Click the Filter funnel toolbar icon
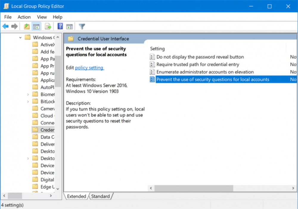The image size is (298, 209). click(x=82, y=26)
